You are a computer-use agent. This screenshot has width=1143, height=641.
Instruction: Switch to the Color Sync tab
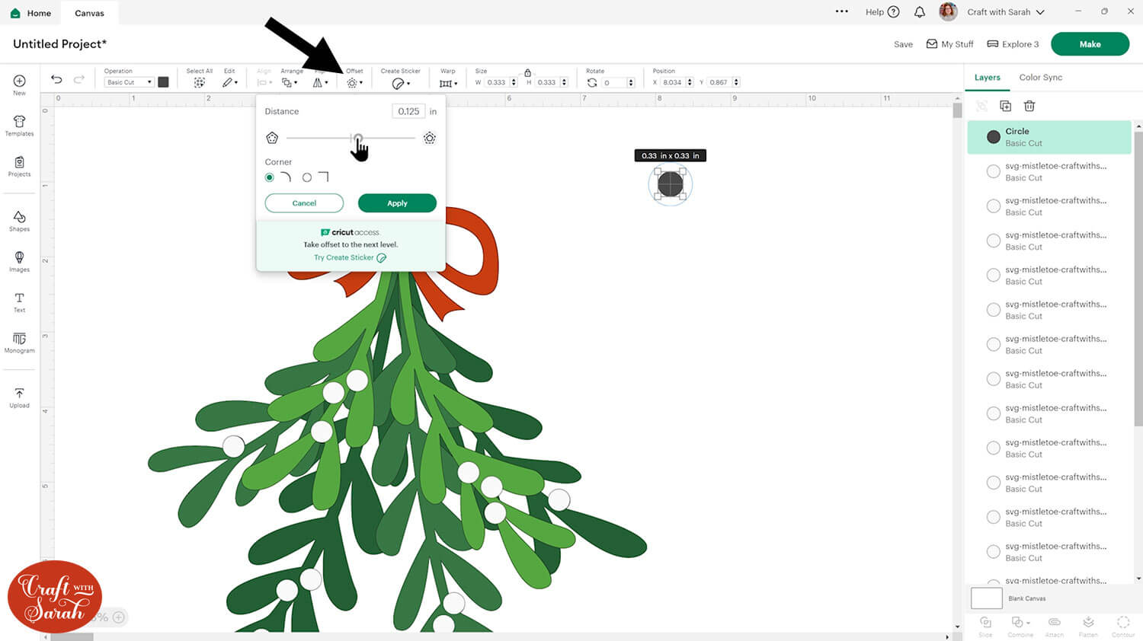click(x=1040, y=78)
